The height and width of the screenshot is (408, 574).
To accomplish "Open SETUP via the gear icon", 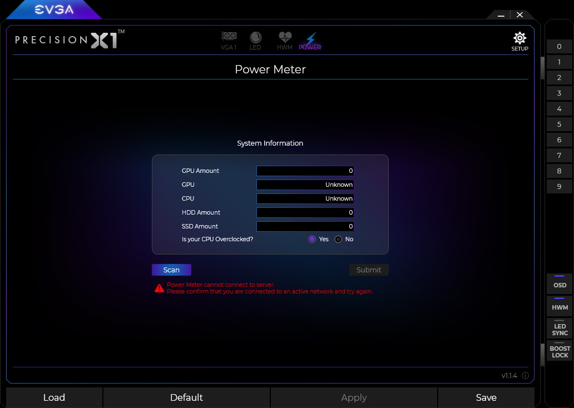I will click(519, 41).
